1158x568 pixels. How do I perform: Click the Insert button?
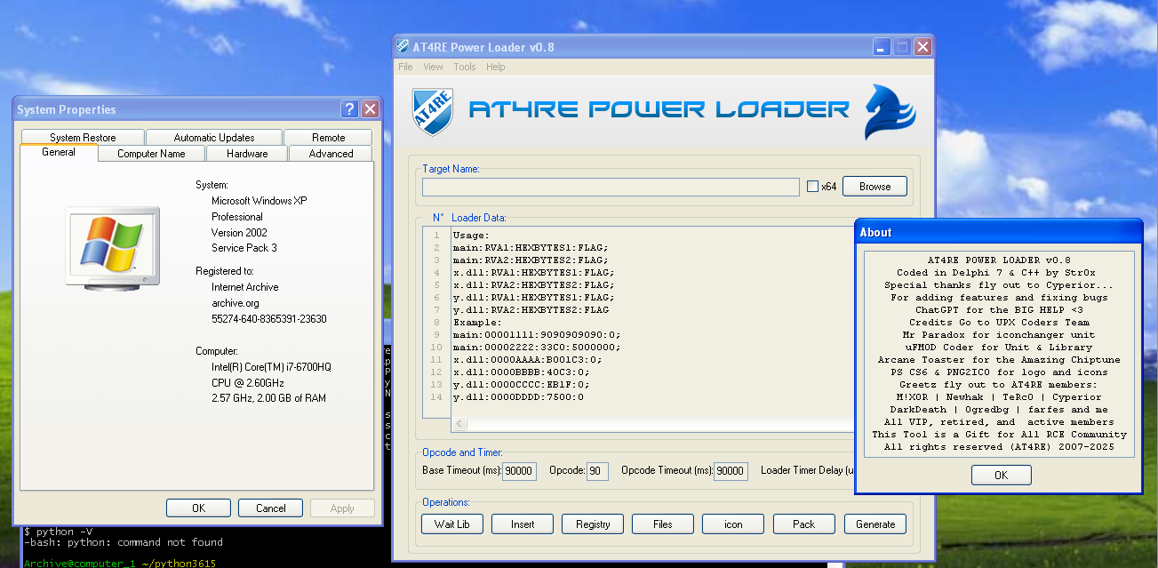tap(523, 524)
